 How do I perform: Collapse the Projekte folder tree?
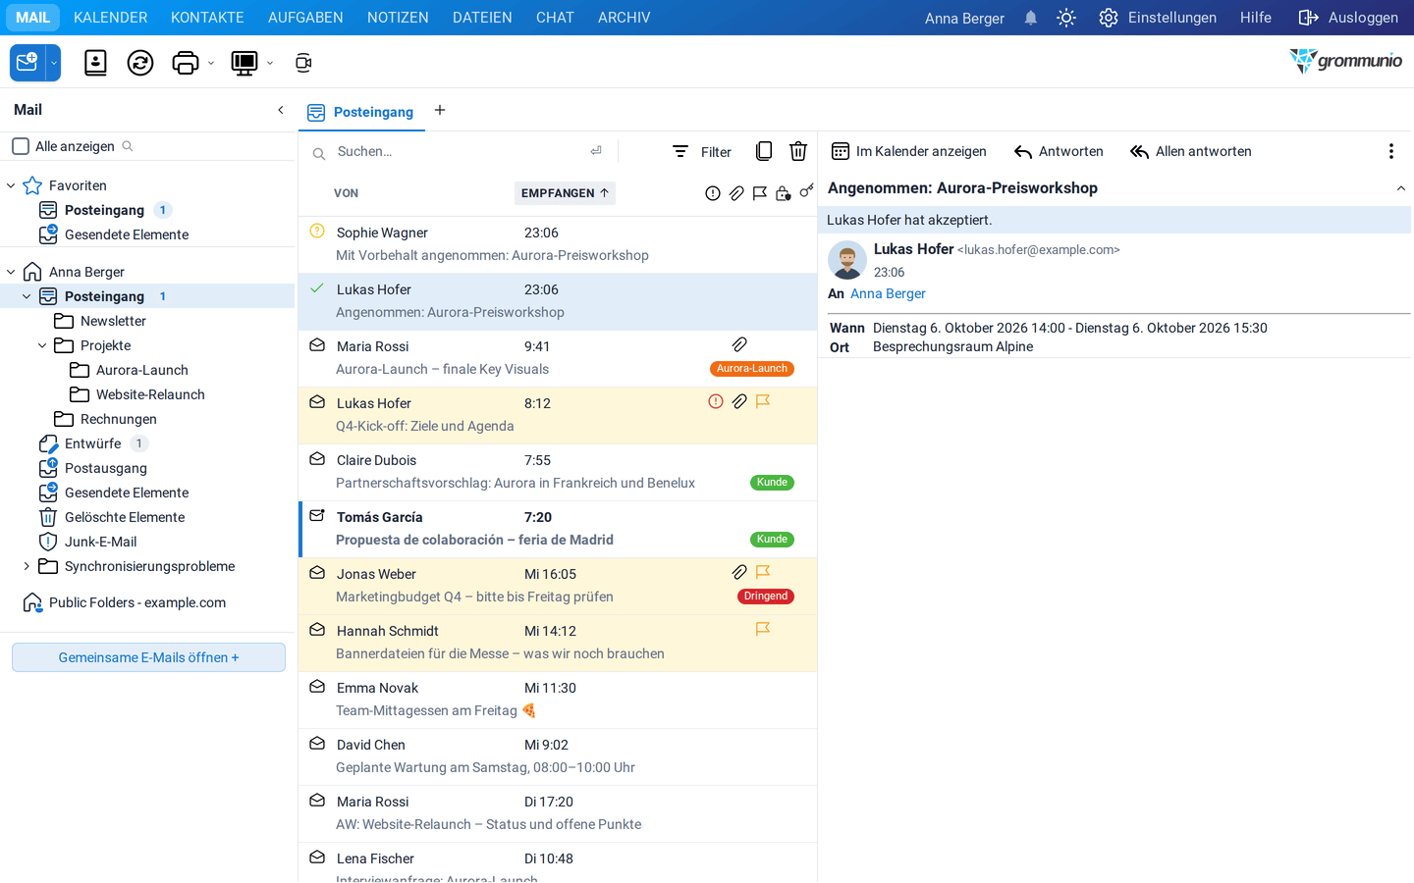click(x=42, y=345)
